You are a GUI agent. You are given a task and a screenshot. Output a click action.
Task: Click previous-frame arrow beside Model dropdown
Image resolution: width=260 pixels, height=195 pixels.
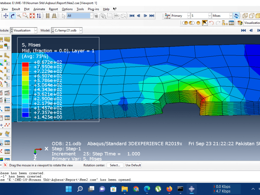click(251, 30)
